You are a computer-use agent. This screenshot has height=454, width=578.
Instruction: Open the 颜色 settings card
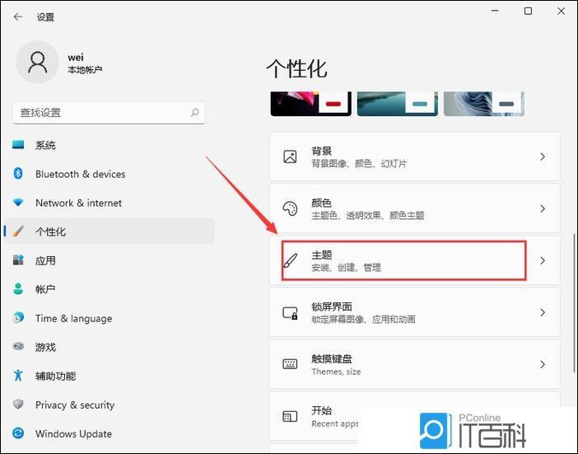[x=415, y=208]
